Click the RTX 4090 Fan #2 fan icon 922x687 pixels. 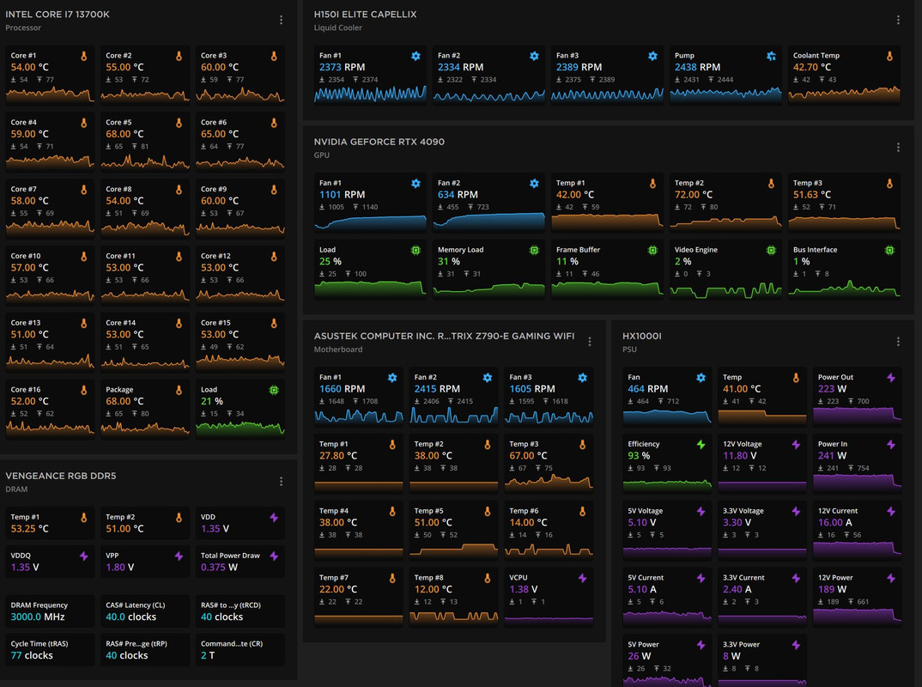(x=534, y=184)
